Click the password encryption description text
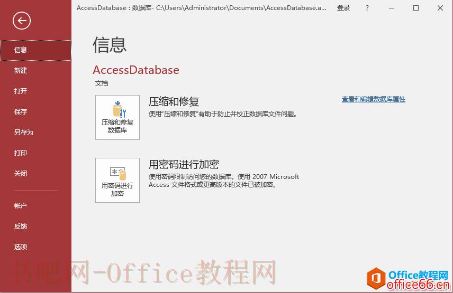 point(224,181)
